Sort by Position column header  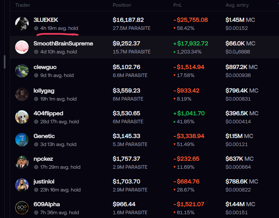[122, 5]
